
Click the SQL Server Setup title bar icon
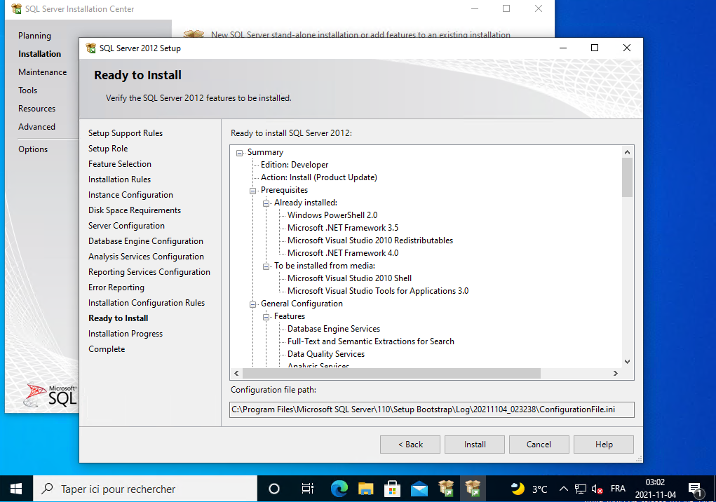[x=90, y=48]
